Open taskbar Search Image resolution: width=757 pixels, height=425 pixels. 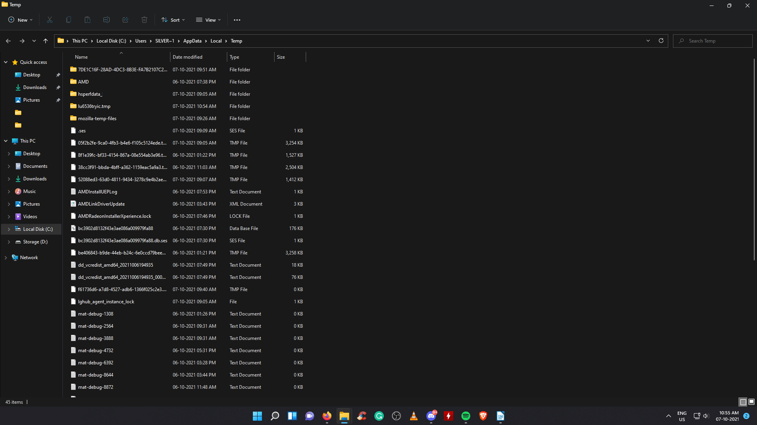(x=275, y=416)
